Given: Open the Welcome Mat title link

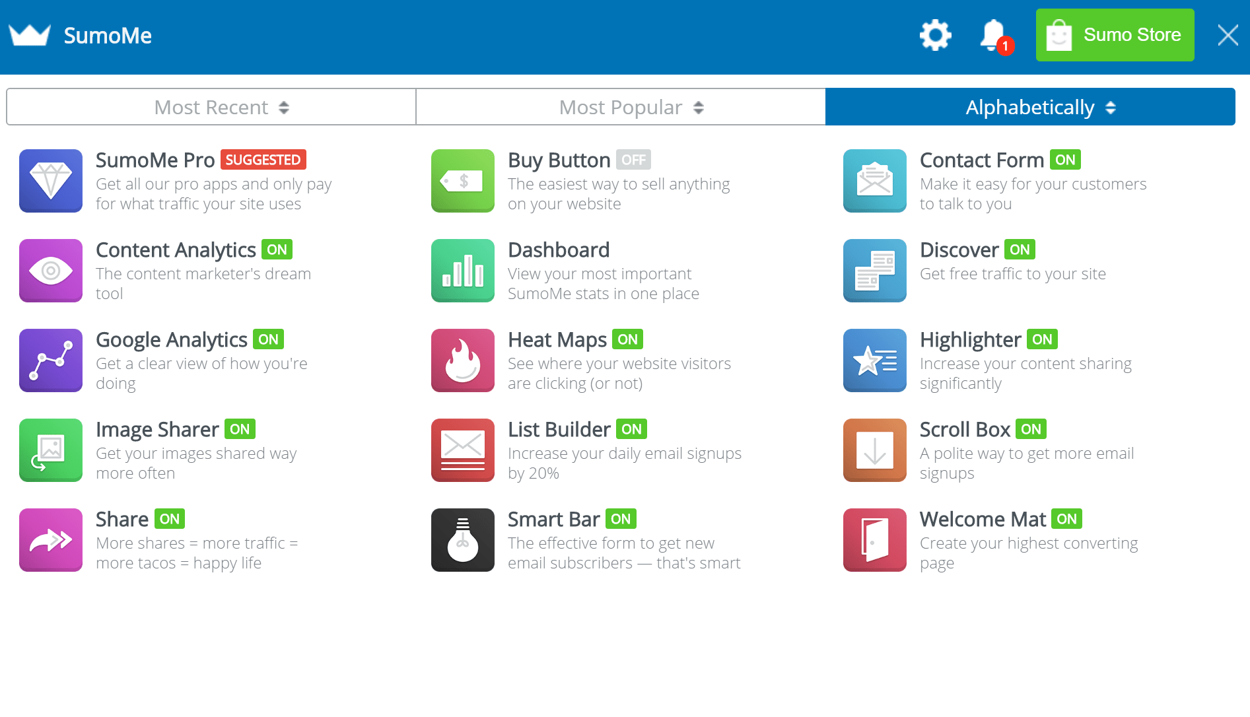Looking at the screenshot, I should click(x=983, y=520).
